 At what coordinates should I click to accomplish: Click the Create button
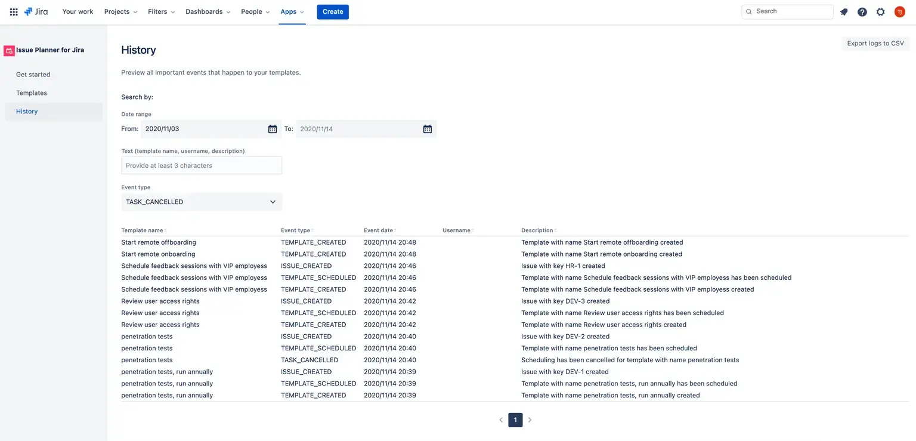pyautogui.click(x=333, y=12)
